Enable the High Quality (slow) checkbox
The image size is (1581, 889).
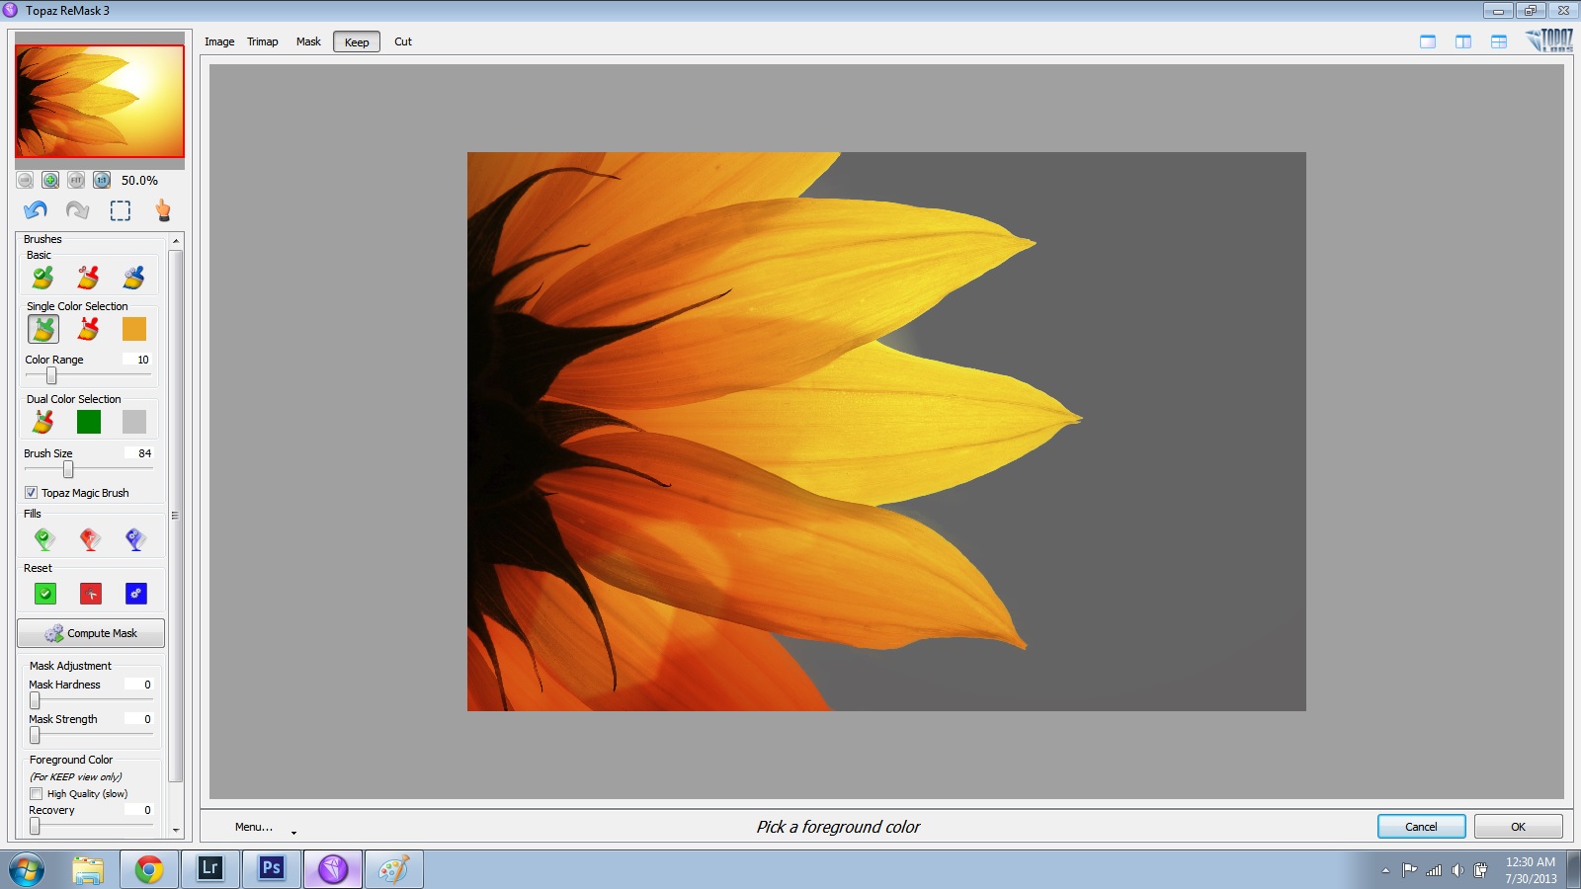click(x=37, y=794)
